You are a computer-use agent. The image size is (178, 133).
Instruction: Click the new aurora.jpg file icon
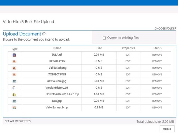tap(14, 81)
